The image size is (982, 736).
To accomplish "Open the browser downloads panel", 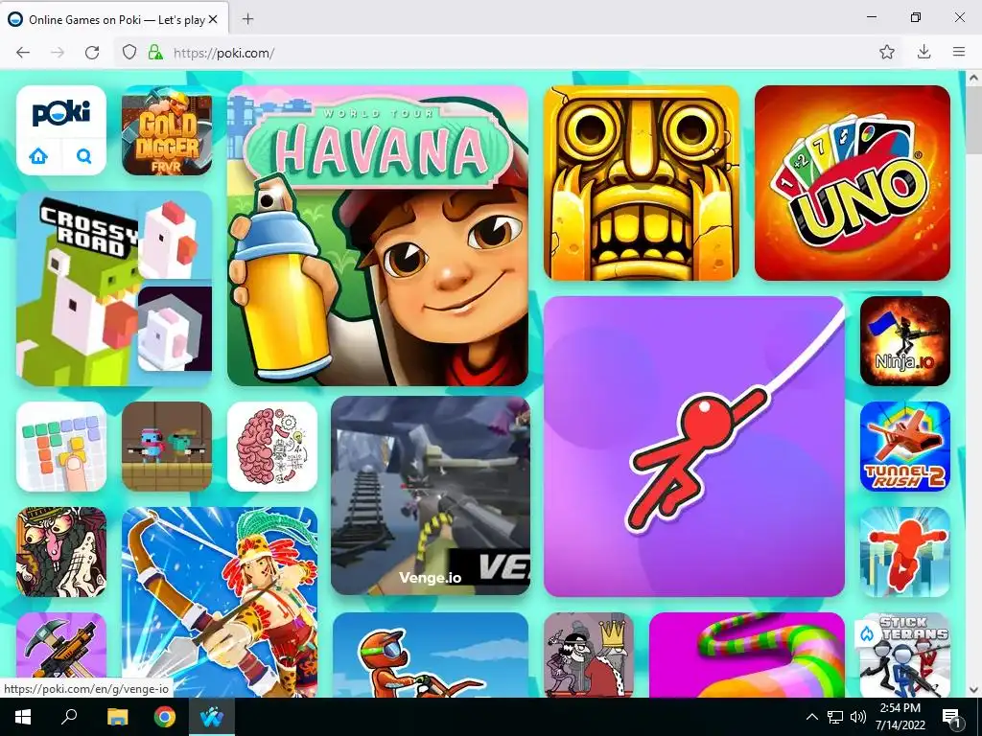I will [x=924, y=52].
